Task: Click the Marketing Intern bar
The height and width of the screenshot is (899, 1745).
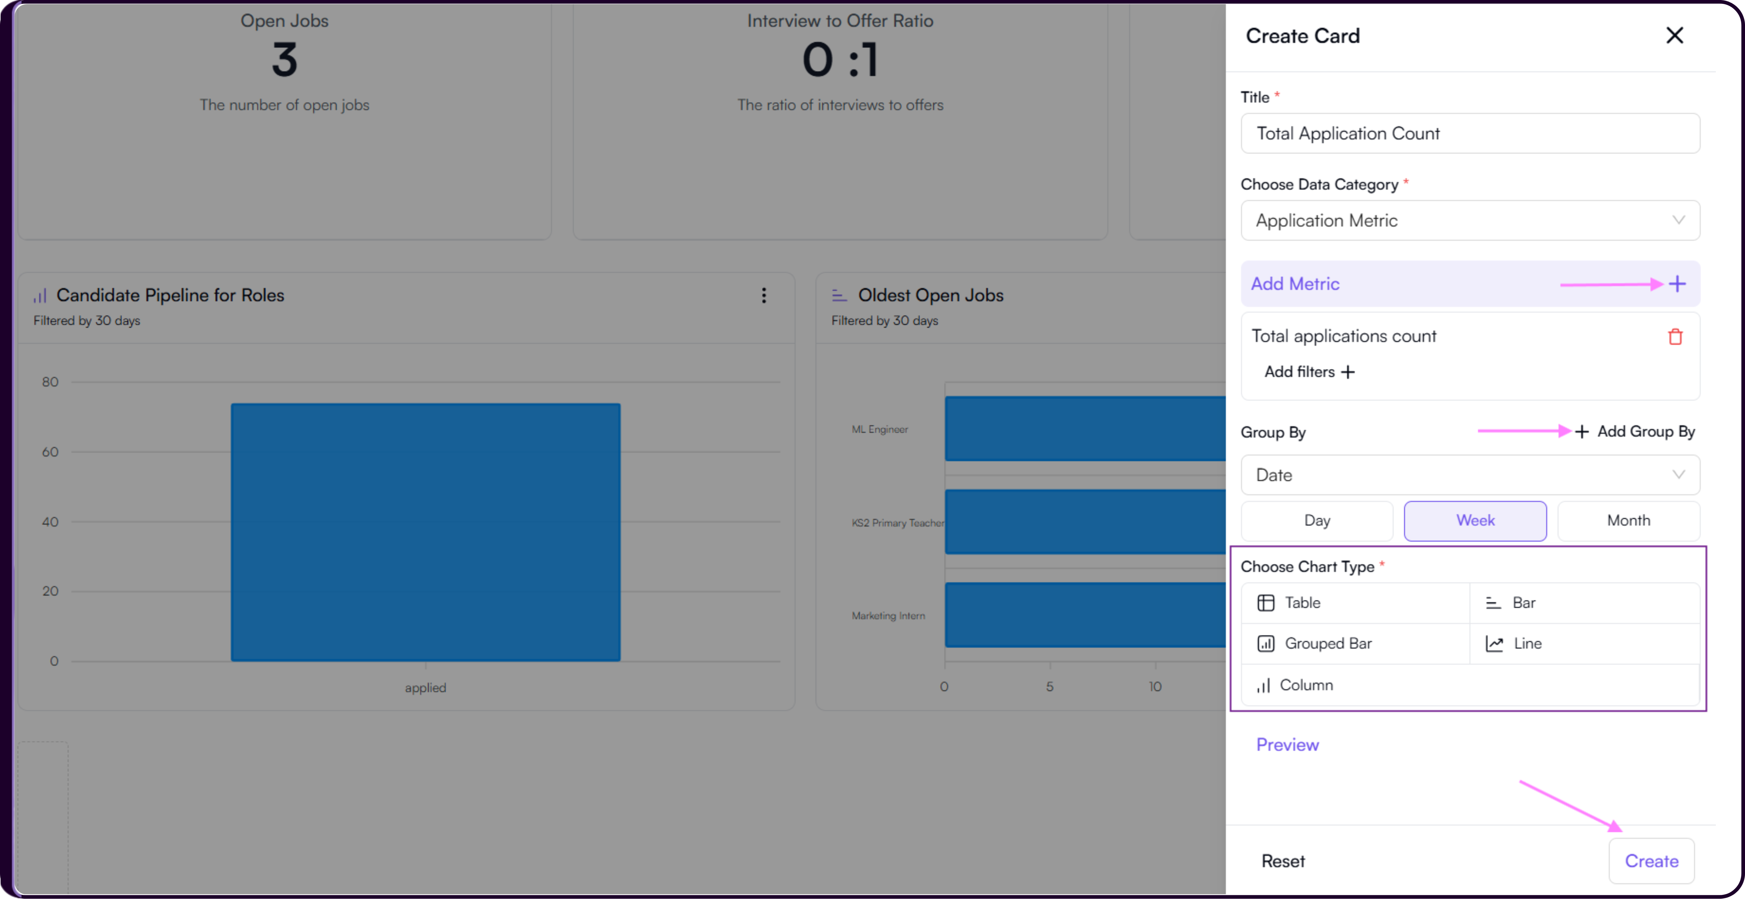Action: tap(1085, 615)
